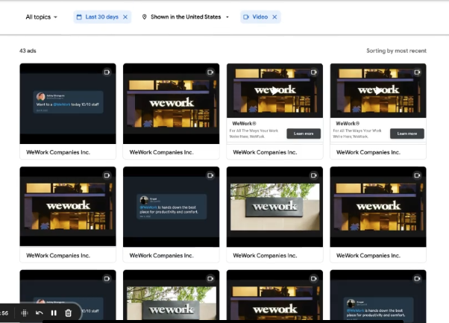Pause the screen recording

click(54, 313)
